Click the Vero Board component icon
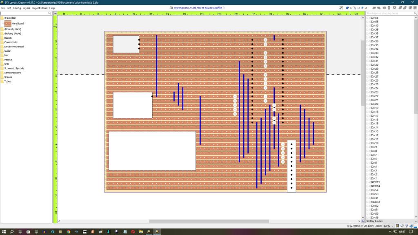This screenshot has width=418, height=235. (7, 24)
